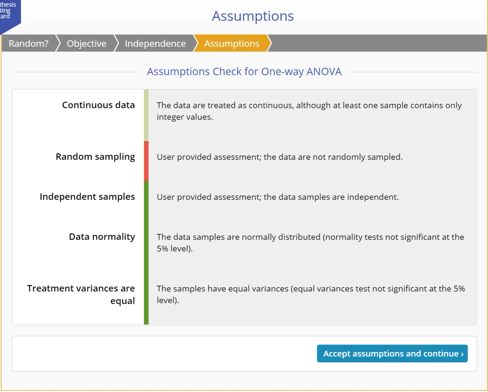Click the equal variances test result text

pyautogui.click(x=310, y=294)
